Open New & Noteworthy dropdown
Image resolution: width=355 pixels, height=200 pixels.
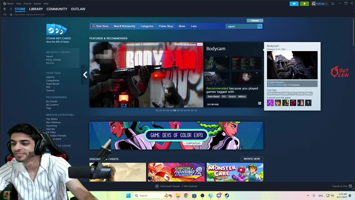coord(125,26)
